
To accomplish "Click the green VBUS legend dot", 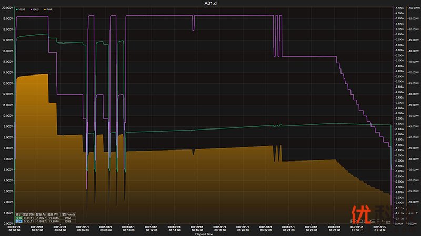I will [17, 10].
